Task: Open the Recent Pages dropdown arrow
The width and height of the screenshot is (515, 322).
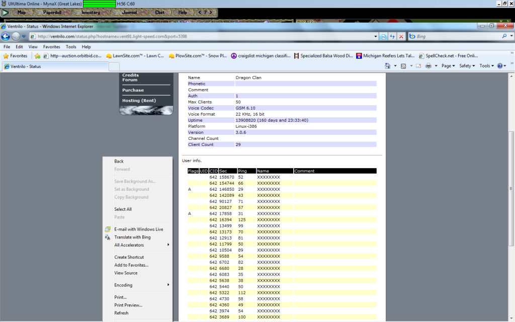Action: [24, 36]
